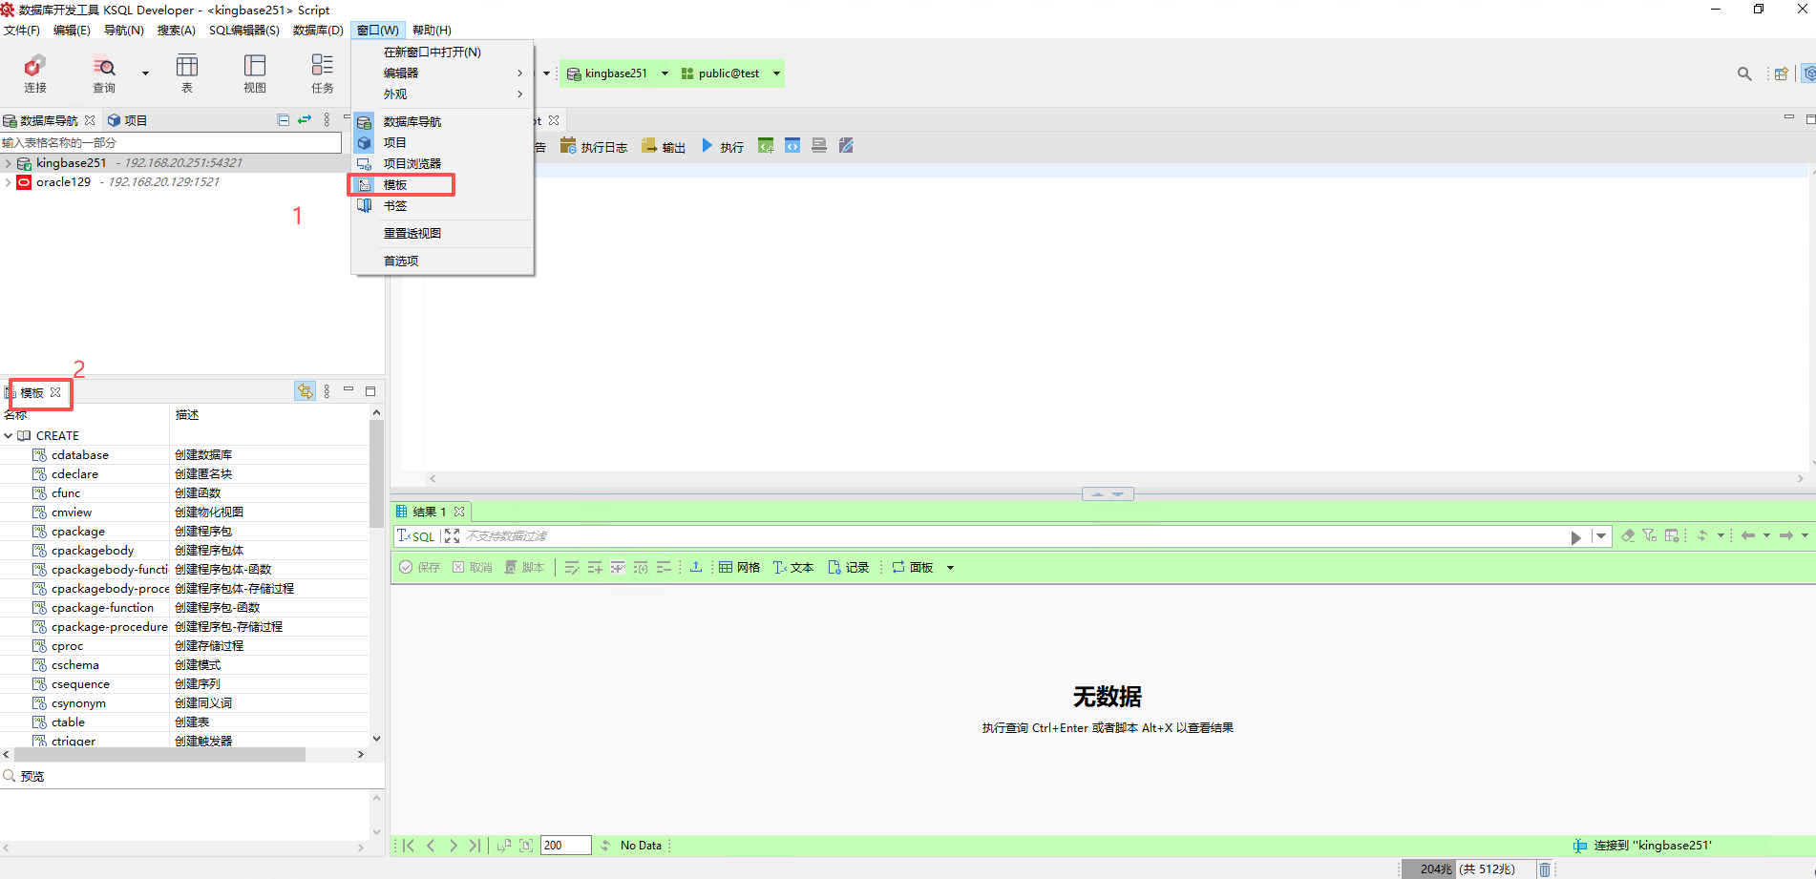Select 模板 from the Window menu
The width and height of the screenshot is (1816, 879).
(x=395, y=185)
